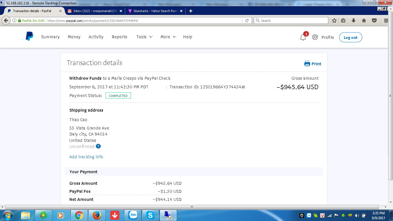393x221 pixels.
Task: Click the address line 55 Vista Grande Ave
Action: point(89,128)
